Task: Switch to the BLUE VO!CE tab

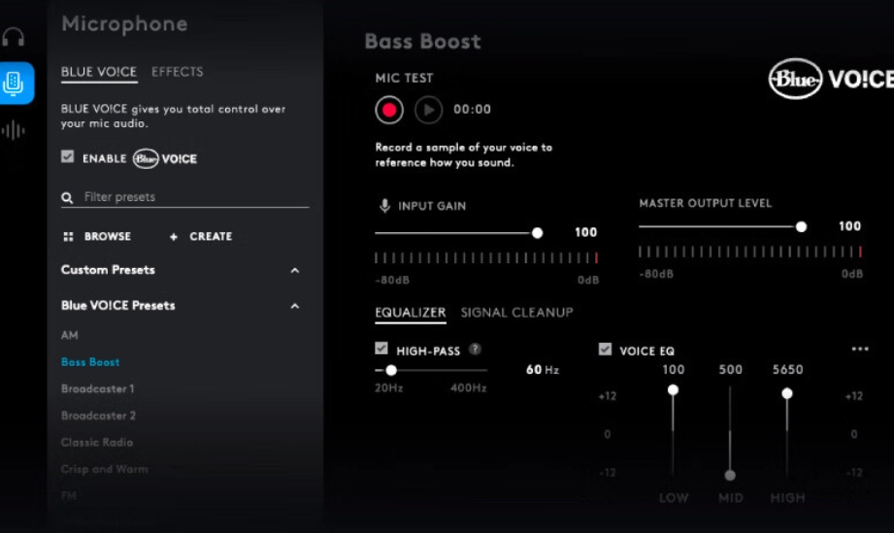Action: click(x=99, y=73)
